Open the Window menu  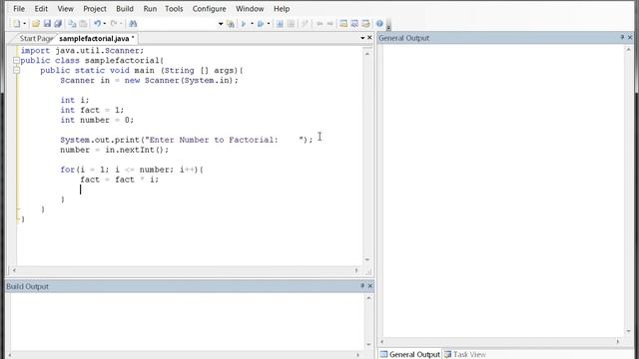pos(250,9)
